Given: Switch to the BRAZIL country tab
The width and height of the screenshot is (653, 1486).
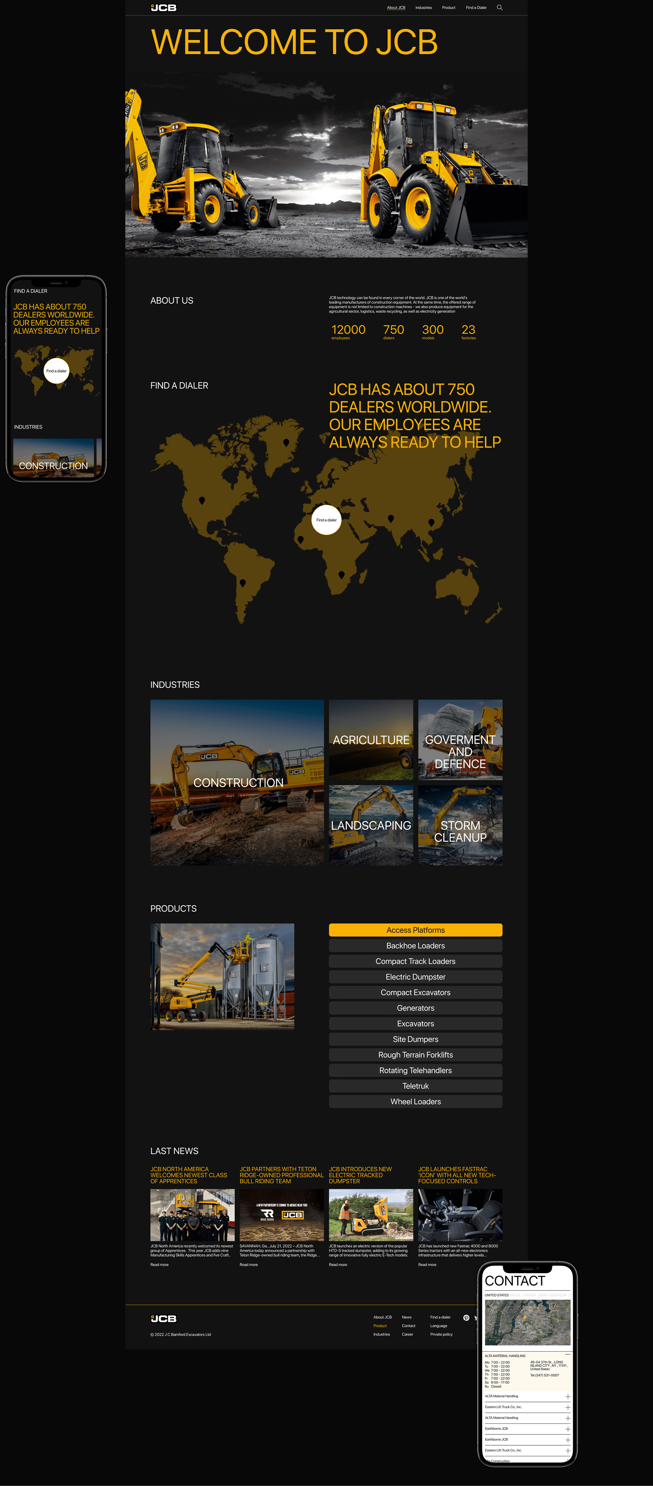Looking at the screenshot, I should point(516,1295).
